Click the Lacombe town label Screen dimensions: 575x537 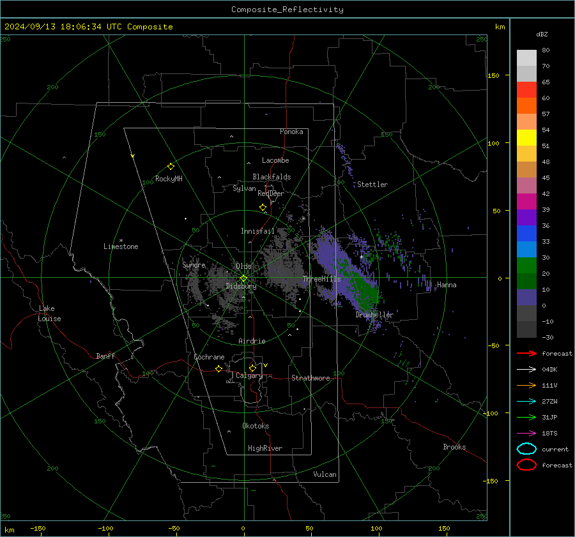point(275,160)
